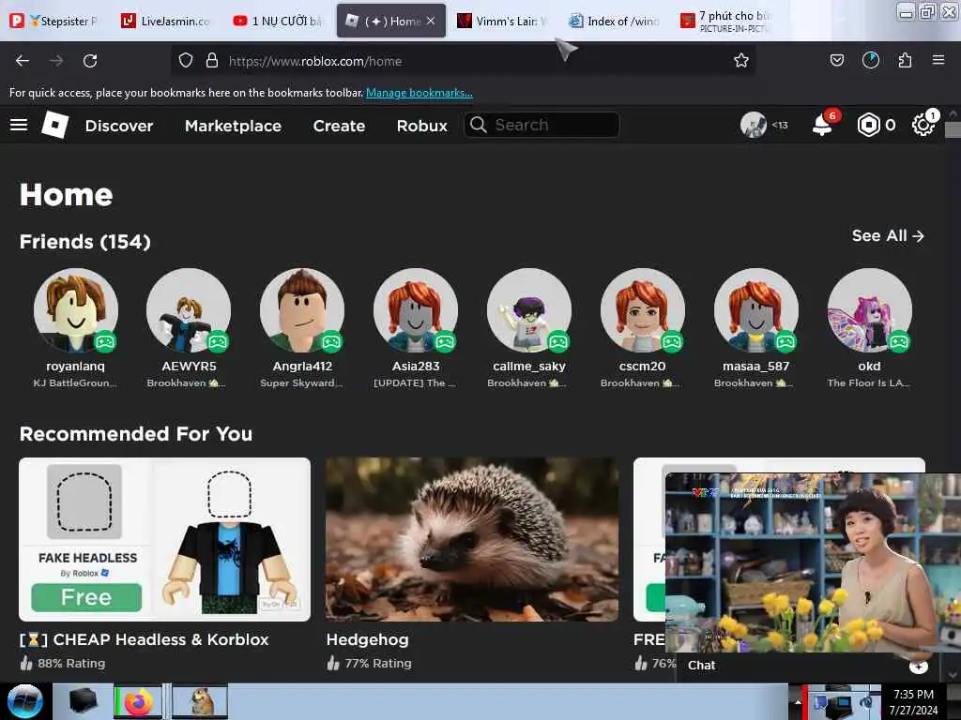Open the Discover page

[x=119, y=126]
